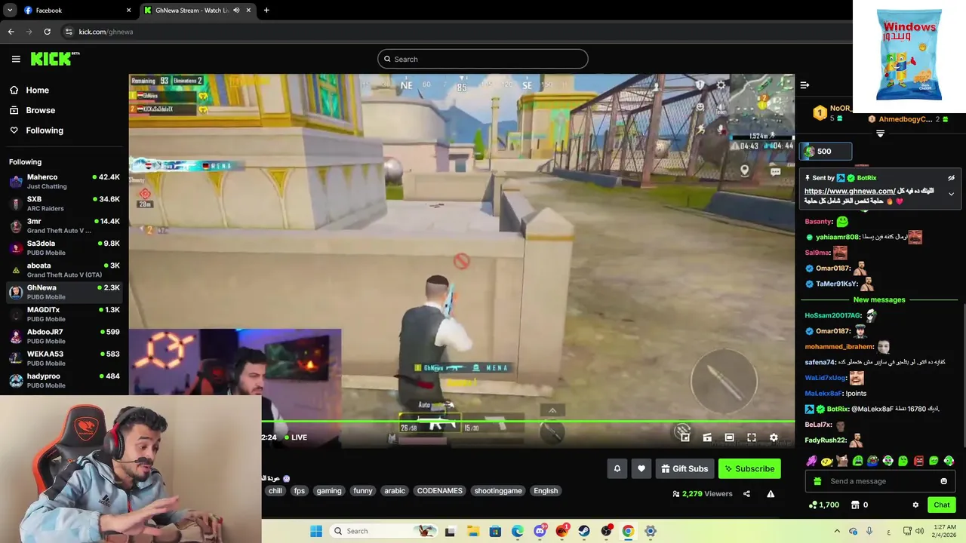The width and height of the screenshot is (966, 543).
Task: Expand the pinned message chevron
Action: coord(951,194)
